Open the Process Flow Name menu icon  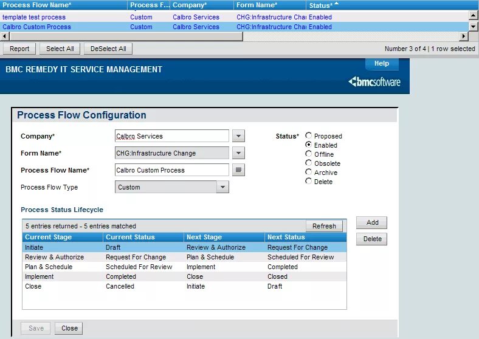pos(238,170)
